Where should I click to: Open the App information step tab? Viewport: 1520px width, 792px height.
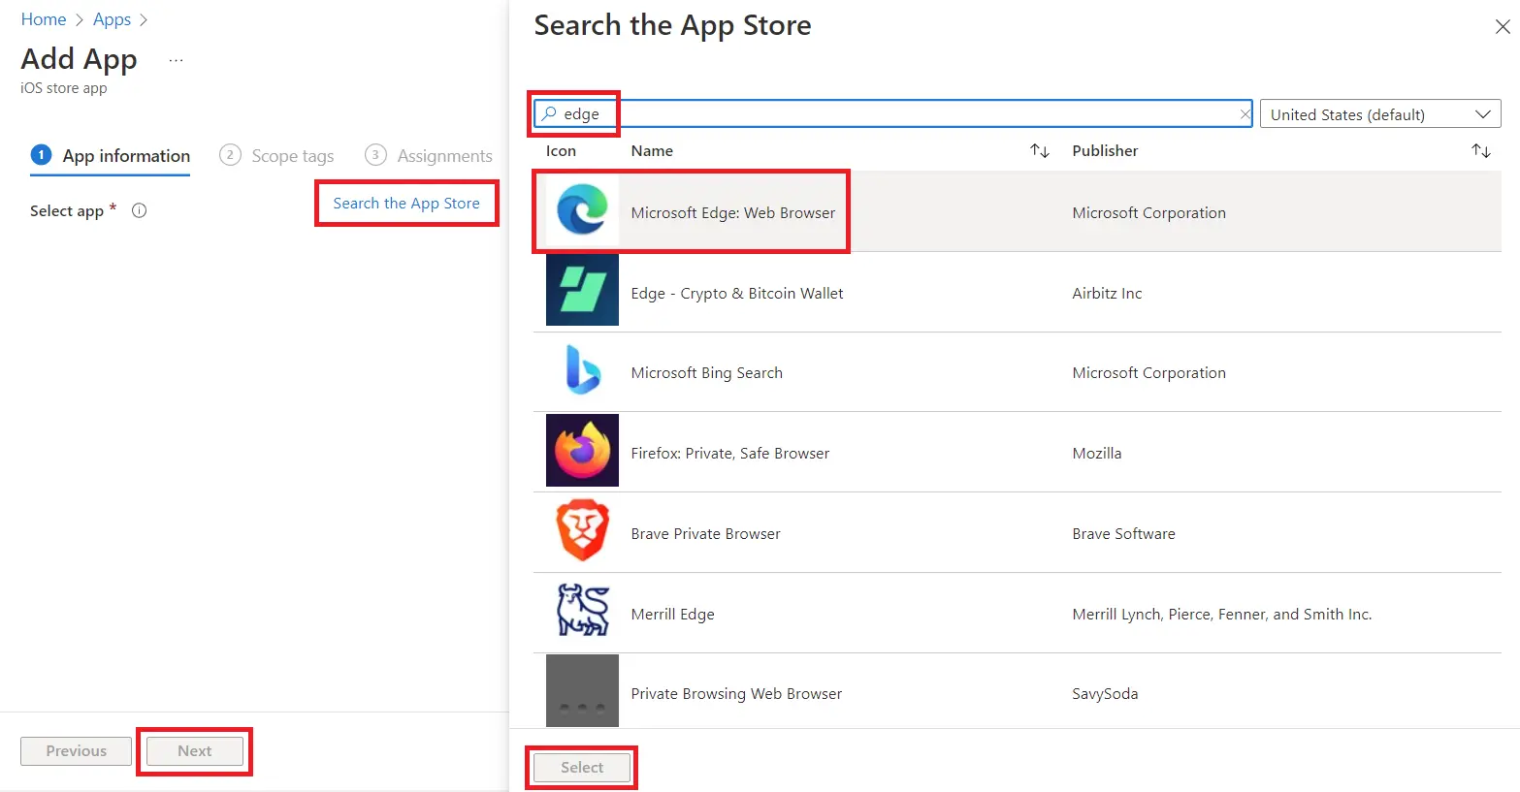(111, 156)
